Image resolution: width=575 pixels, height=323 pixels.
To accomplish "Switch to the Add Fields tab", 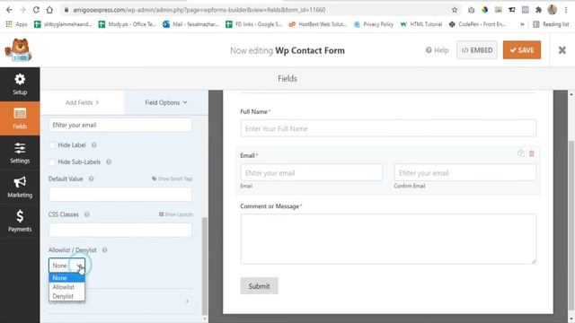I will point(83,102).
